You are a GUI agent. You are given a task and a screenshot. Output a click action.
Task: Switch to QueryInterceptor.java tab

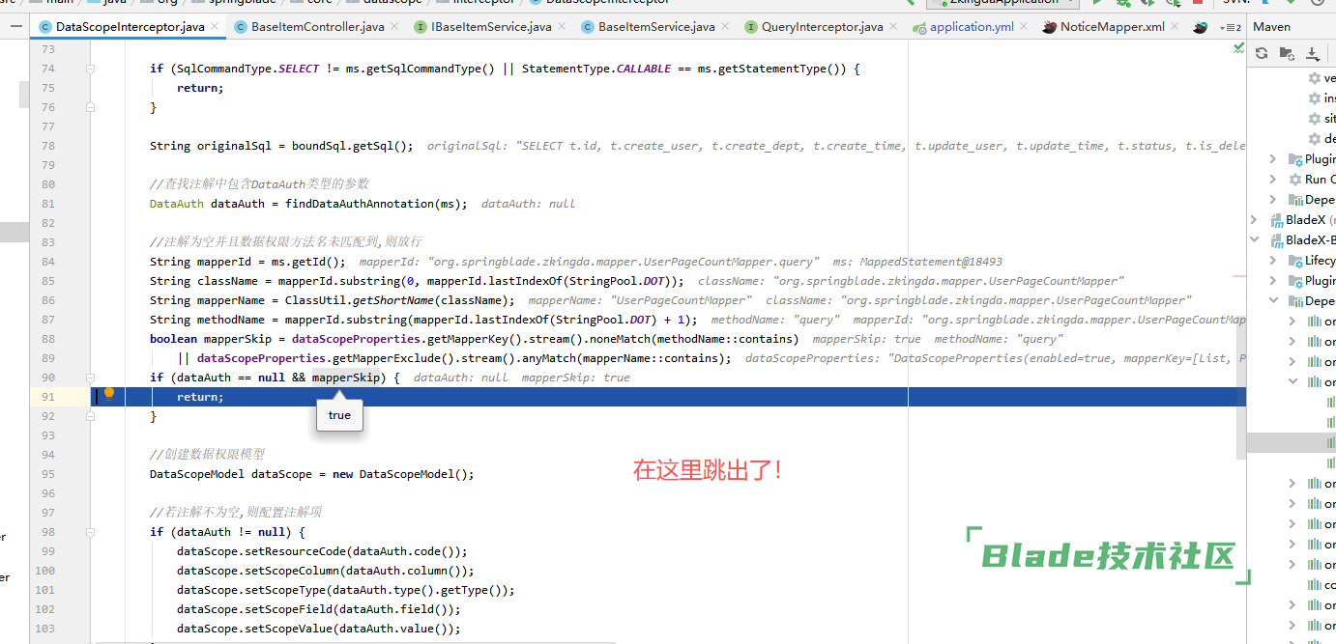[822, 27]
